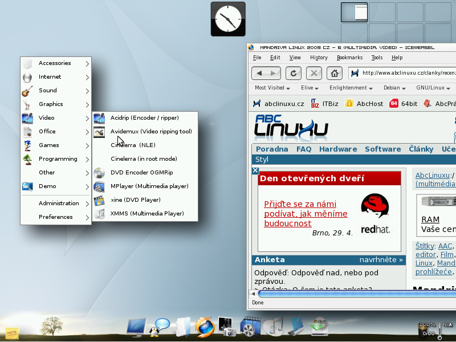Launch Acidrip (Encoder / ripper)

tap(145, 118)
